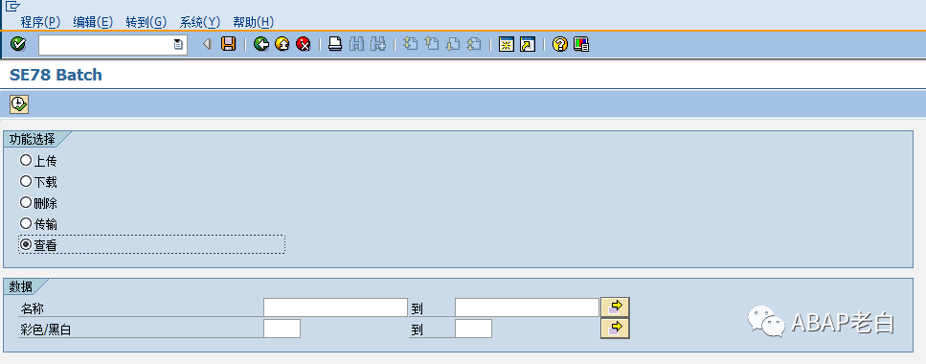Click the Create New Session icon
Viewport: 926px width, 364px height.
click(507, 44)
